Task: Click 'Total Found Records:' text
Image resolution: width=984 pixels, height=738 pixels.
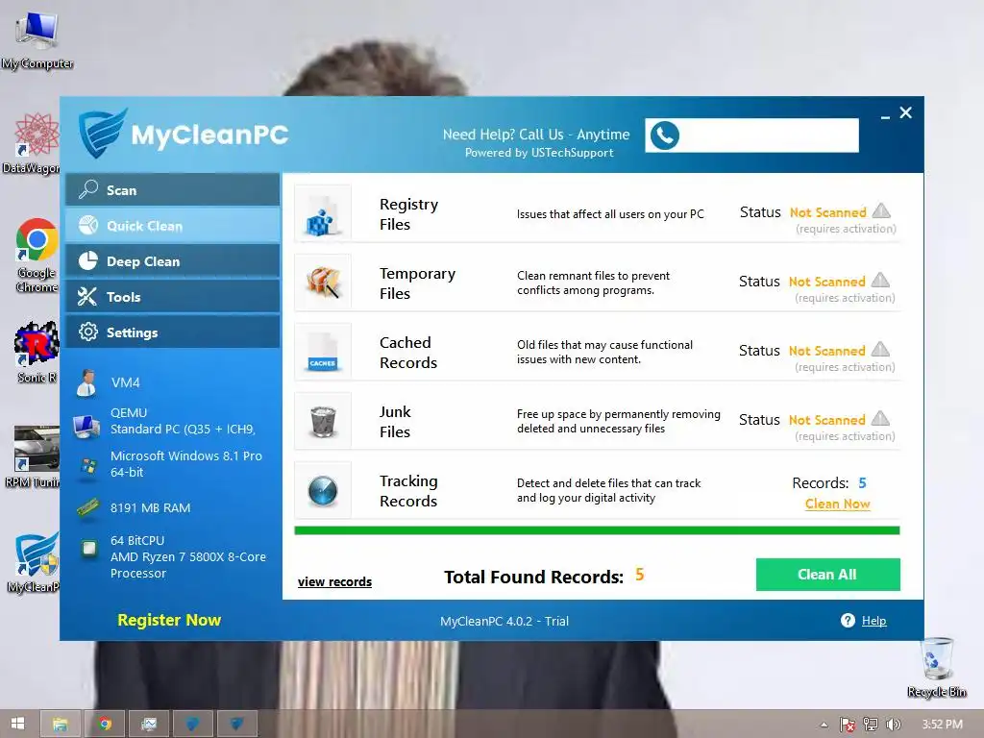Action: pyautogui.click(x=533, y=577)
